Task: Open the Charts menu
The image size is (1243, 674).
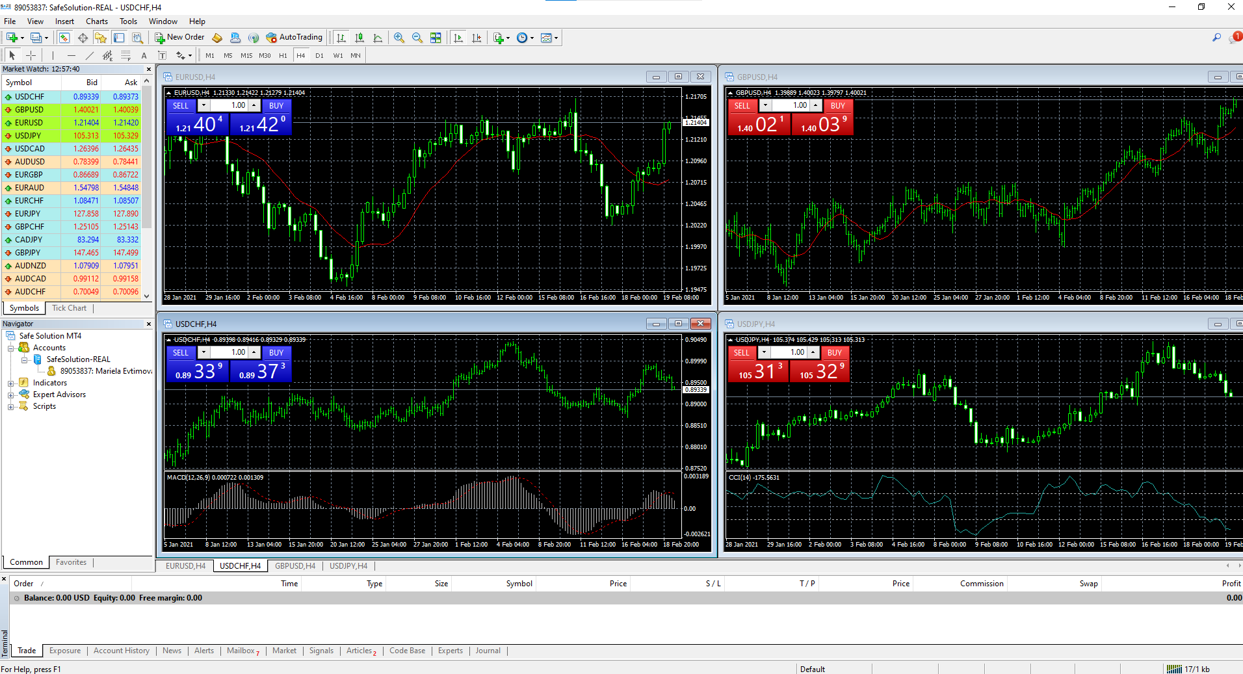Action: click(x=97, y=21)
